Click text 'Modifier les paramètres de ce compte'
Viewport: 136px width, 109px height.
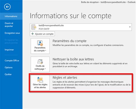(x=71, y=45)
